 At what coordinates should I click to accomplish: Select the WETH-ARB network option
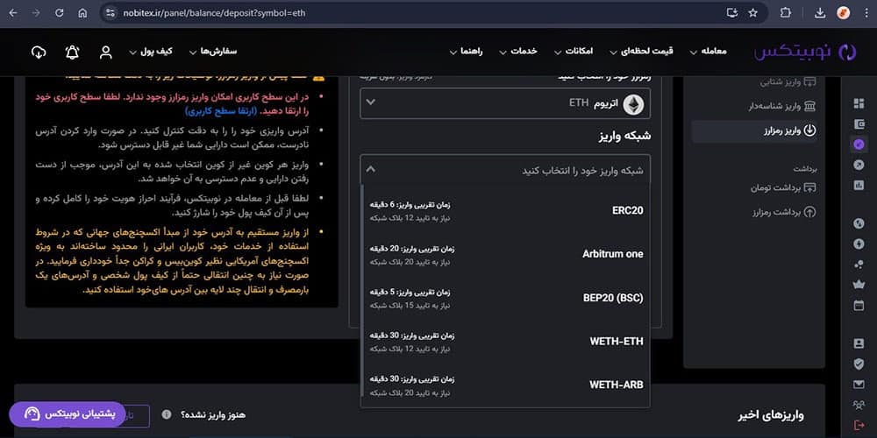pos(506,385)
